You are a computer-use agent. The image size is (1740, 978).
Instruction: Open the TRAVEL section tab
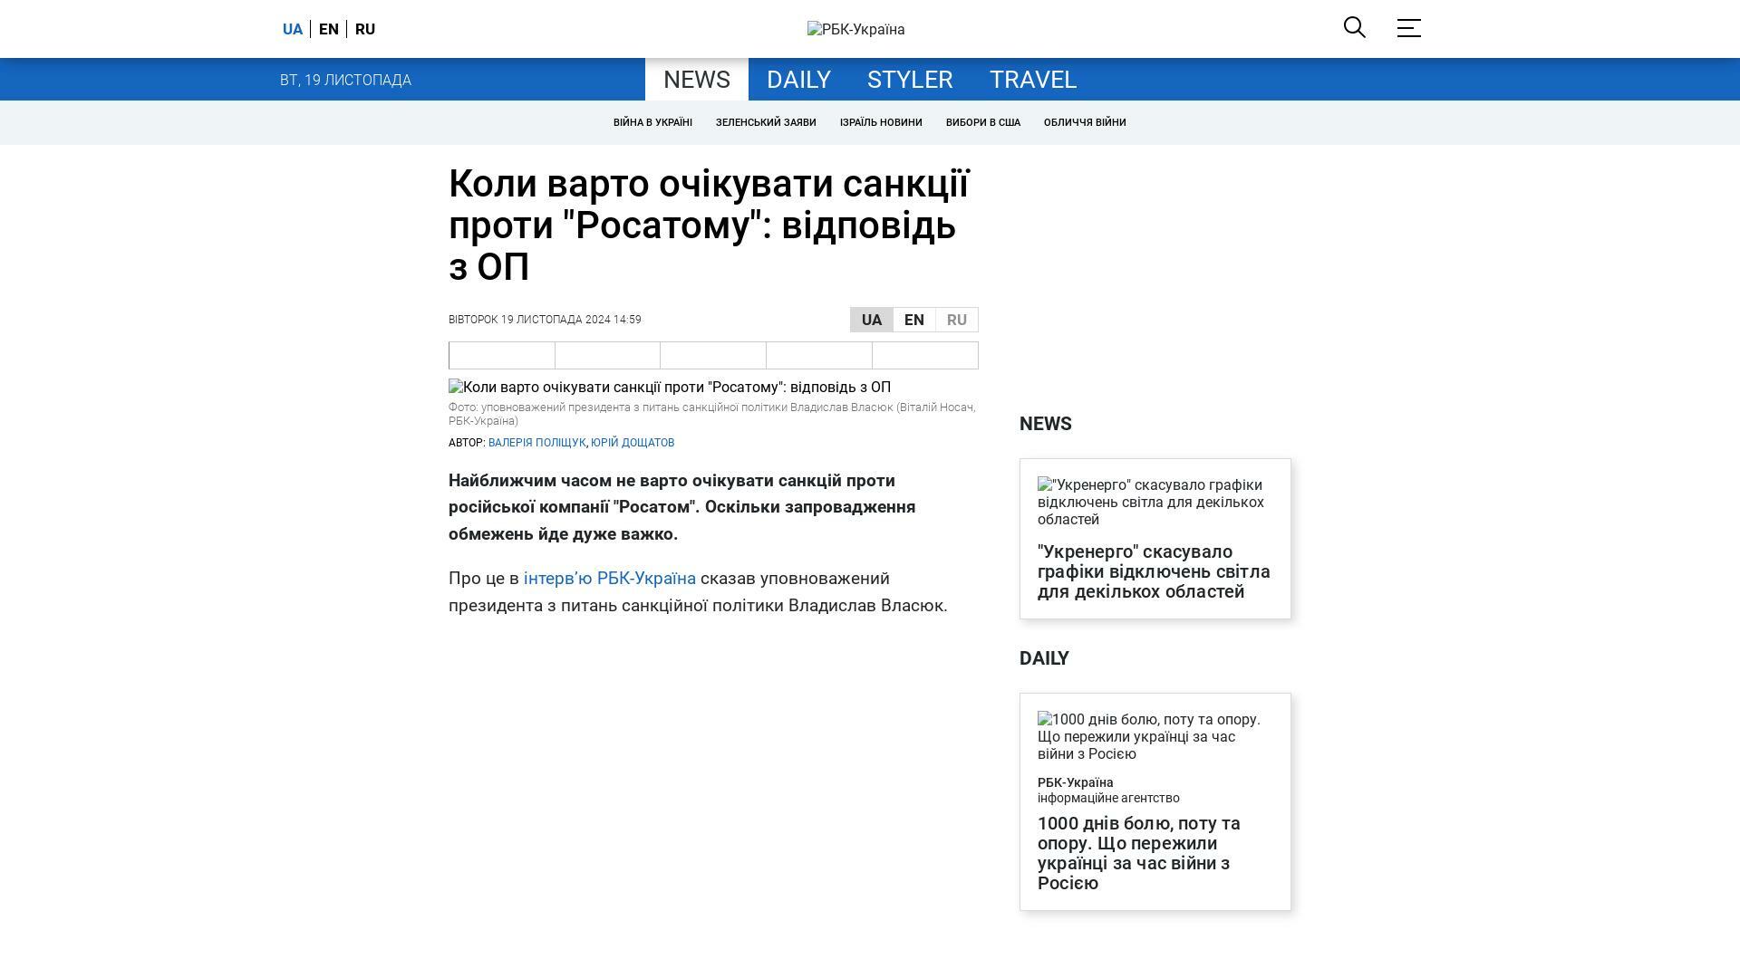tap(1033, 80)
